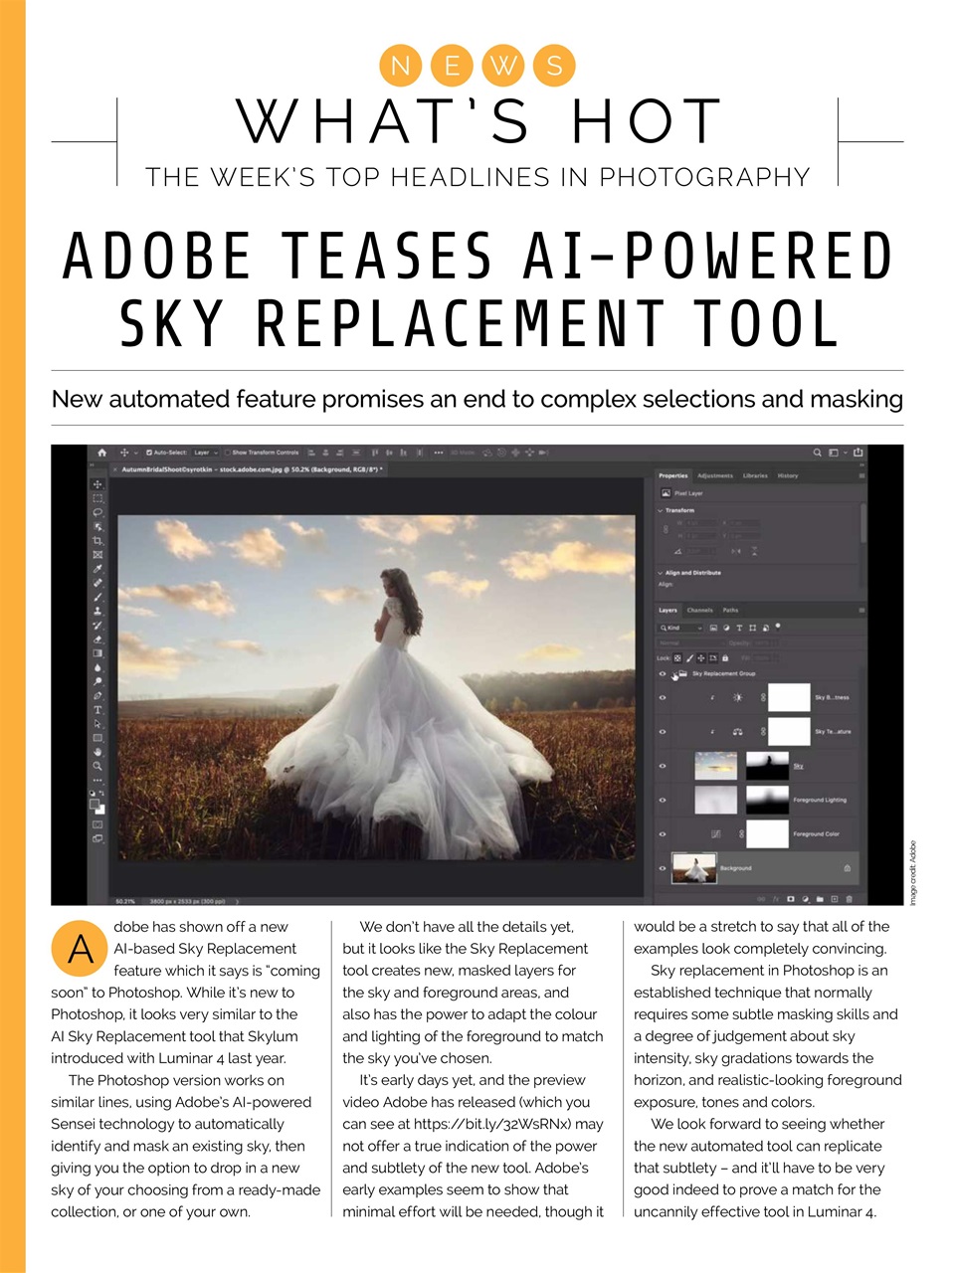The image size is (955, 1273).
Task: Switch to the Channels tab
Action: [x=700, y=610]
